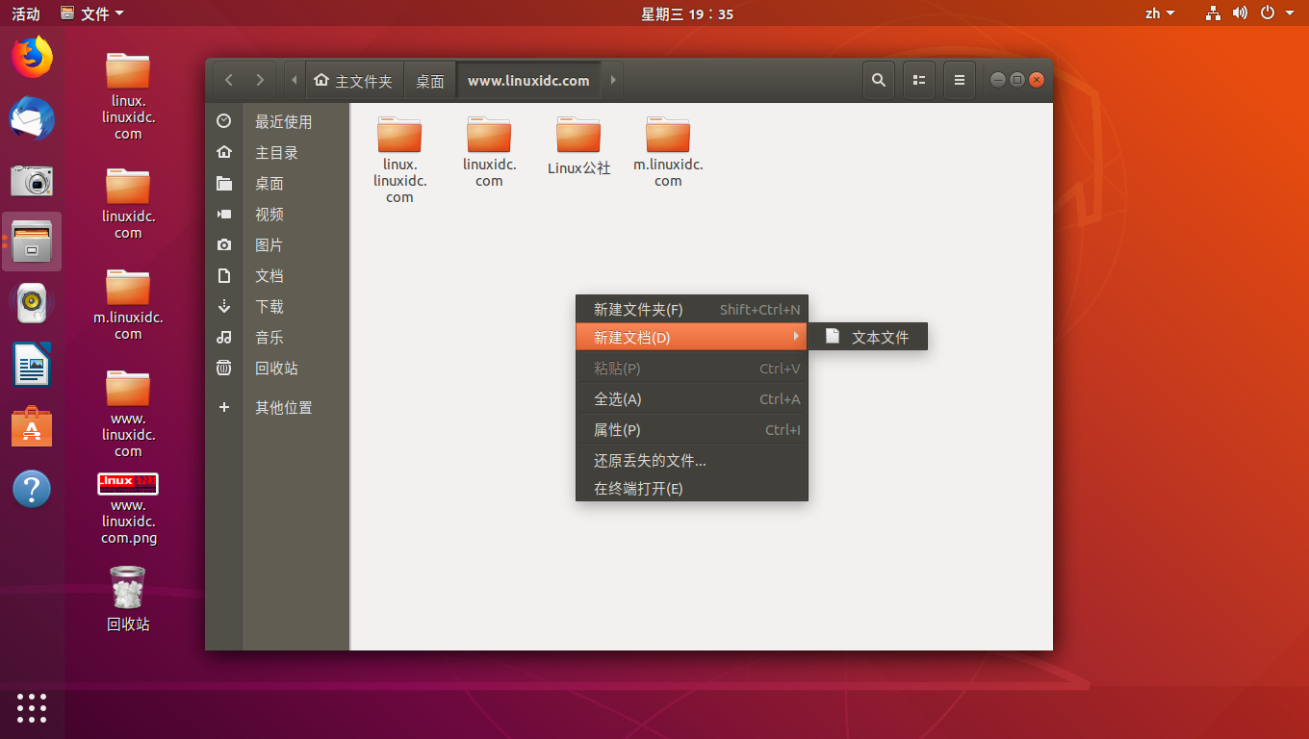
Task: Open the clock 星期三 19:35 calendar
Action: pos(687,13)
